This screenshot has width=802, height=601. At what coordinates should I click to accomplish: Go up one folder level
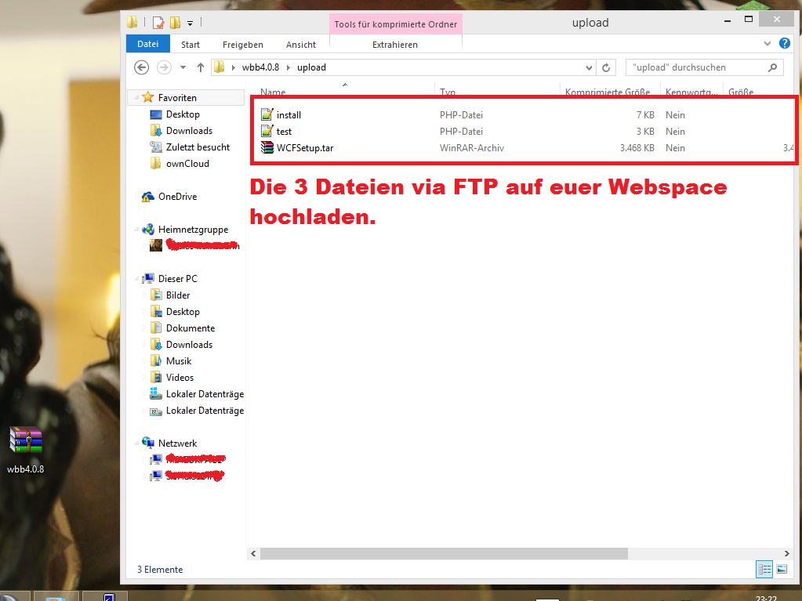pos(201,67)
